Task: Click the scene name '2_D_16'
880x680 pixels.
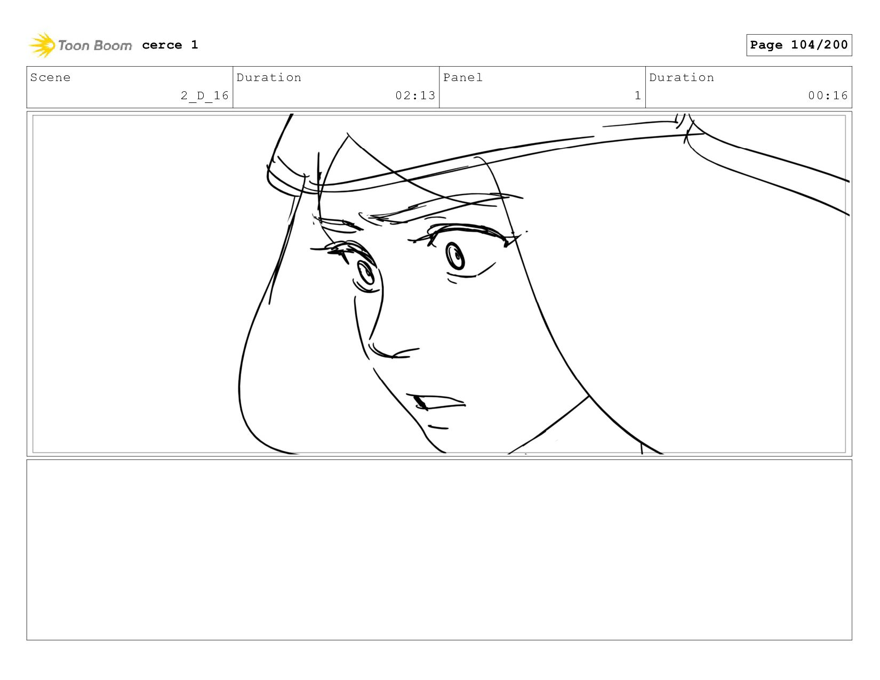Action: pos(205,95)
